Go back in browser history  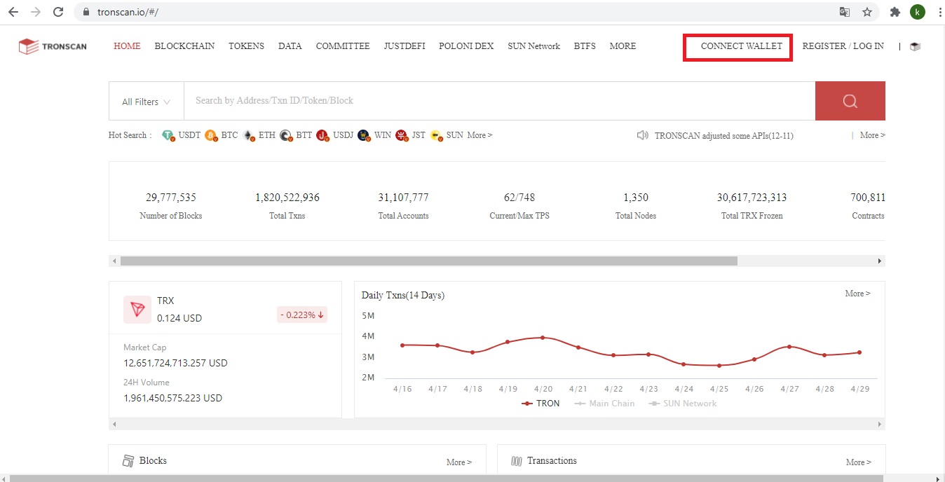(13, 12)
